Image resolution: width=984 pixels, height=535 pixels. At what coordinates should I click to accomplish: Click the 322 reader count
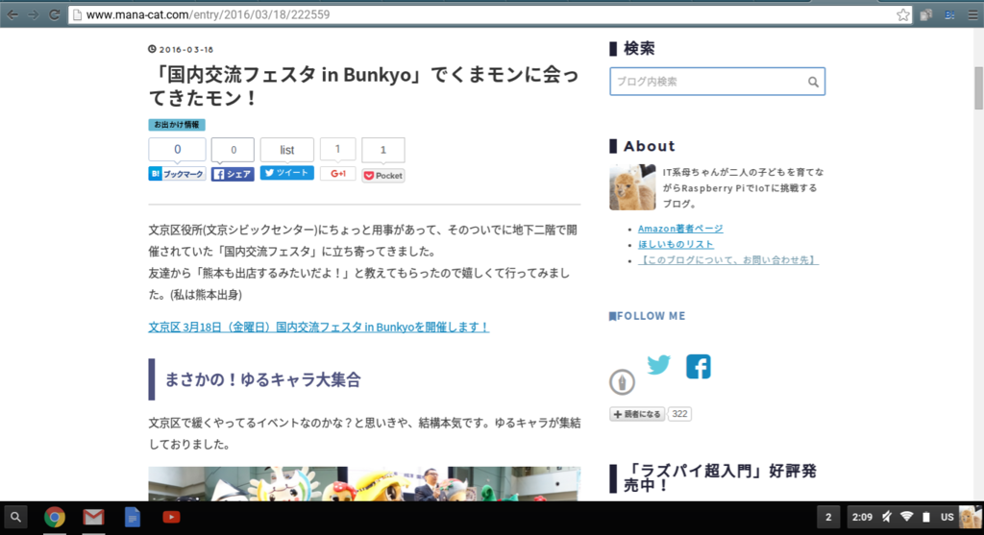tap(679, 414)
